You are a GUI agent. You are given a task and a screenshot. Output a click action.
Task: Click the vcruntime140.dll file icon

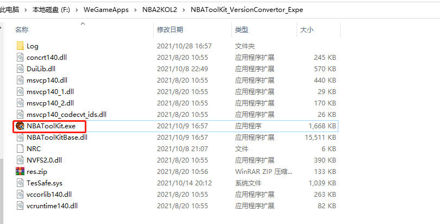coord(20,206)
